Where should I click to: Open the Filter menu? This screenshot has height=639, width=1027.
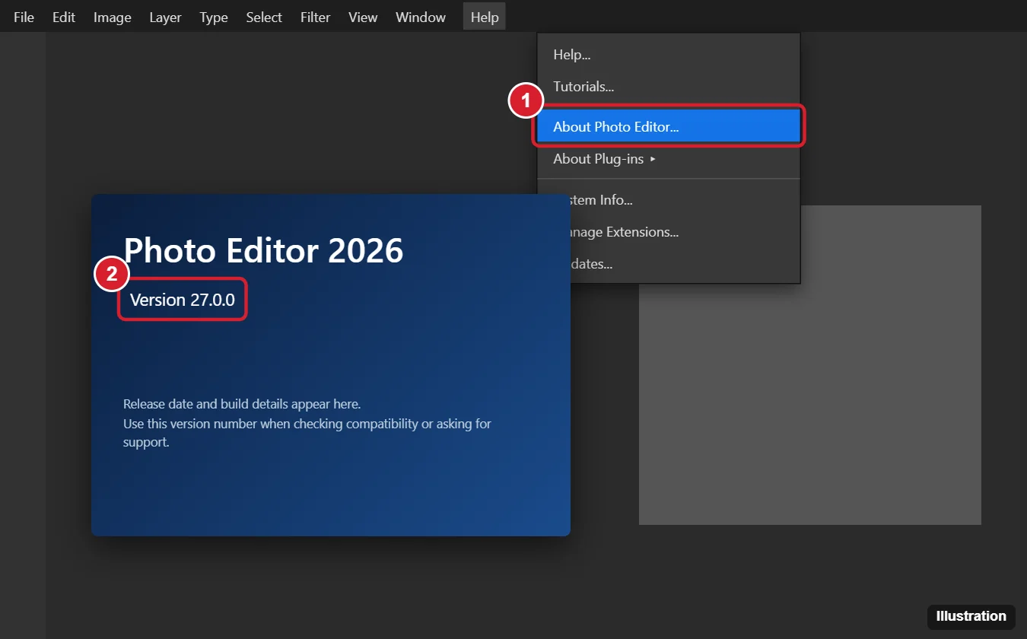pos(315,17)
